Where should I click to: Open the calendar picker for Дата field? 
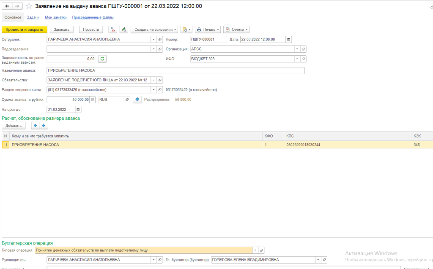pos(288,39)
